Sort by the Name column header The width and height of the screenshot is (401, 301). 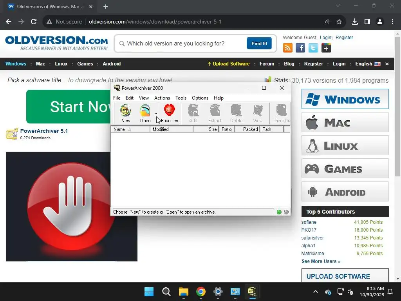(x=131, y=129)
